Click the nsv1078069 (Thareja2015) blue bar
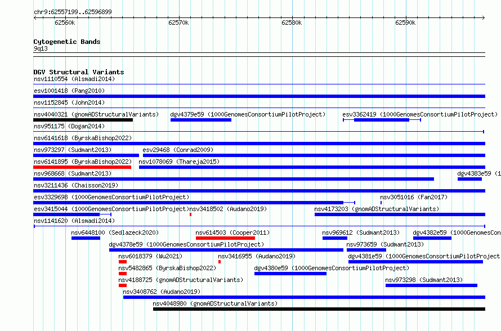The height and width of the screenshot is (331, 501). point(312,167)
